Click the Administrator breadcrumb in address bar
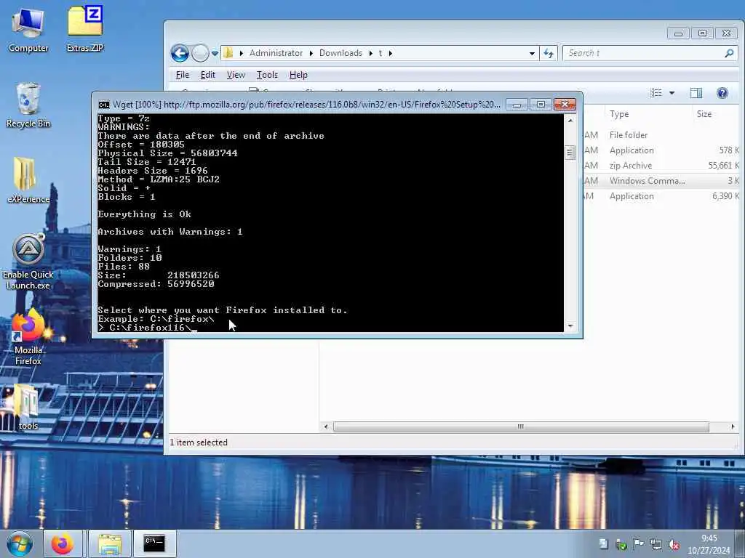 (x=276, y=53)
